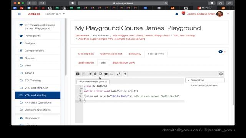Toggle fullscreen with the expand arrows icon
246x138 pixels.
coord(119,74)
